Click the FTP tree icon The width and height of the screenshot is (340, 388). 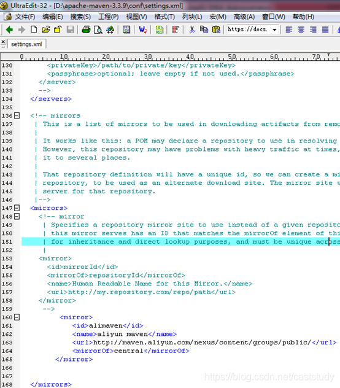click(x=110, y=30)
